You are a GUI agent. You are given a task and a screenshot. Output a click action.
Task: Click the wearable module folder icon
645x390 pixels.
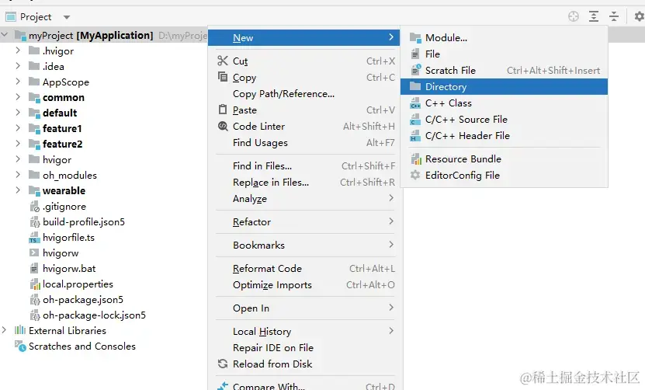[34, 190]
